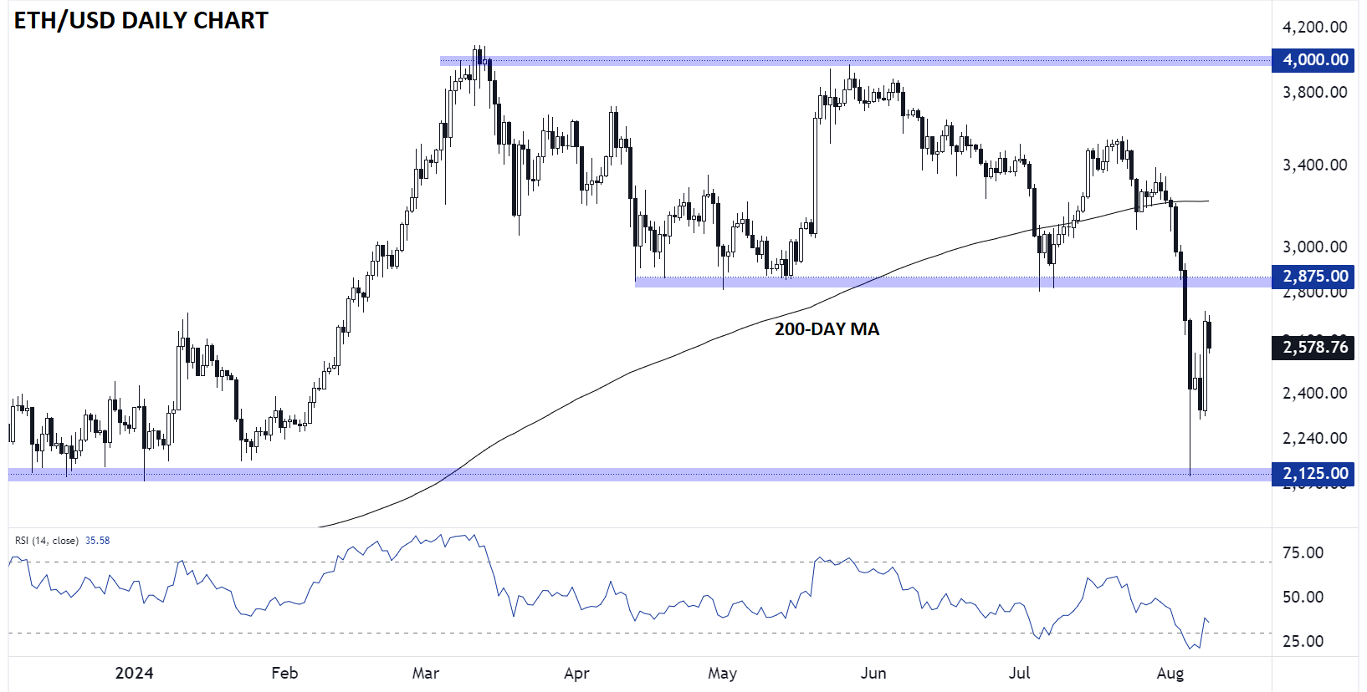Click the Feb time axis label
Viewport: 1367px width, 692px height.
coord(284,673)
